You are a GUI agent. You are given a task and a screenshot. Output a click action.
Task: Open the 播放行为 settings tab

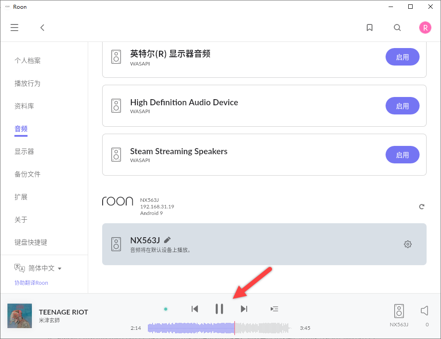(x=28, y=83)
